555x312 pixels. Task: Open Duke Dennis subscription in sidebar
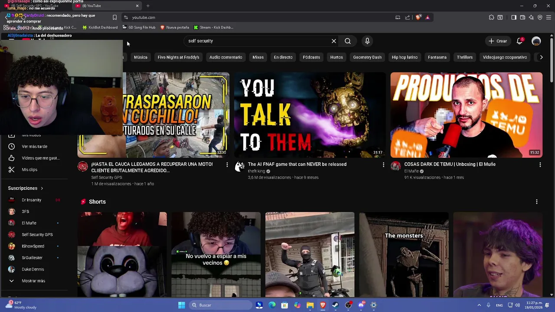point(34,269)
